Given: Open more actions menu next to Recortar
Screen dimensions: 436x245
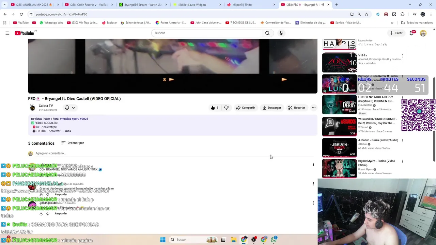Looking at the screenshot, I should (x=313, y=108).
